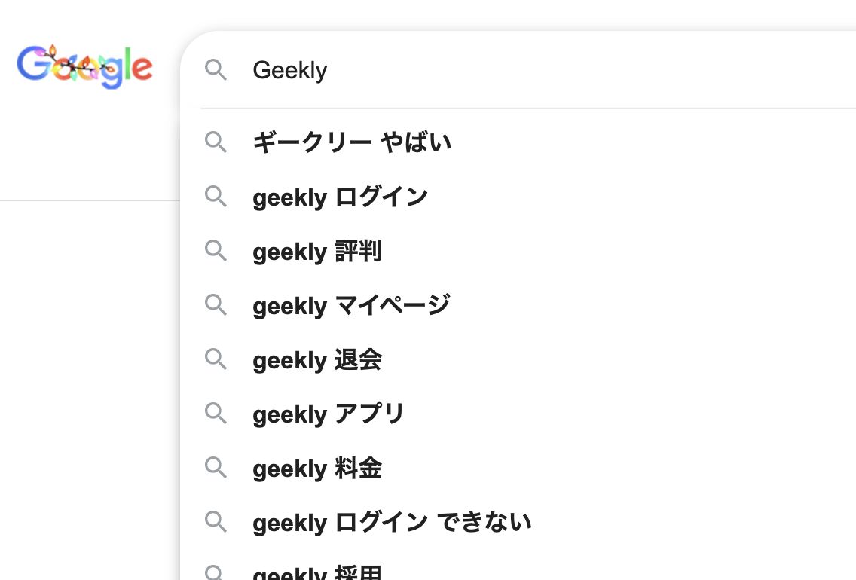This screenshot has width=856, height=580.
Task: Select the geekly 評判 suggestion
Action: point(316,251)
